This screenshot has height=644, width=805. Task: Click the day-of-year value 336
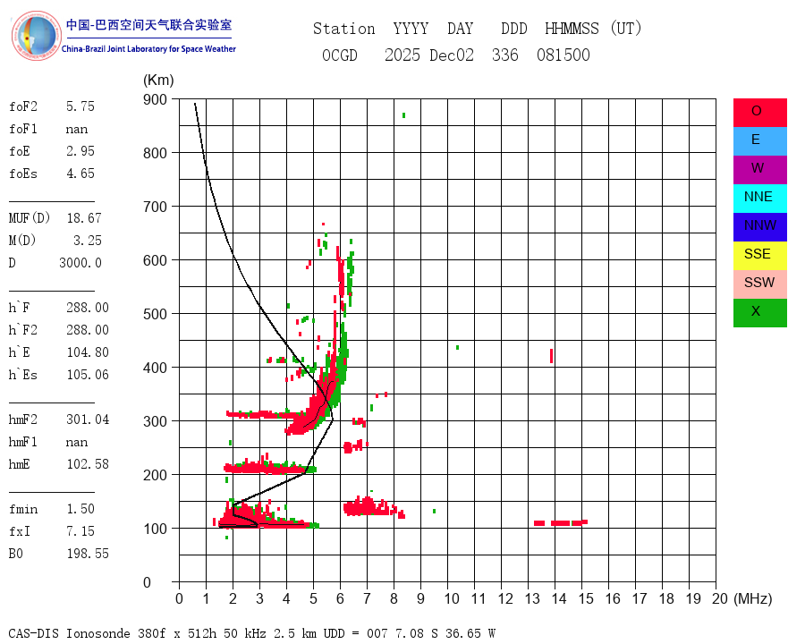point(505,55)
